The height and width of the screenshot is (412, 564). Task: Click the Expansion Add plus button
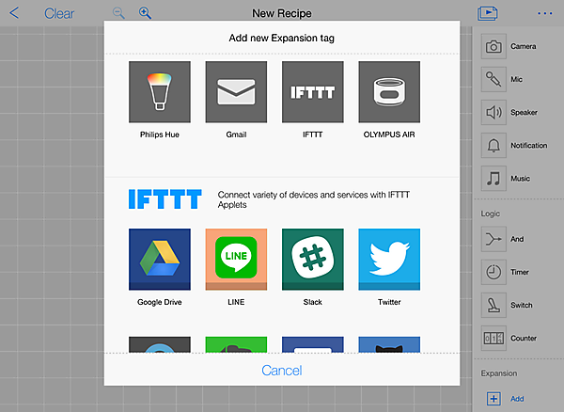pos(493,399)
